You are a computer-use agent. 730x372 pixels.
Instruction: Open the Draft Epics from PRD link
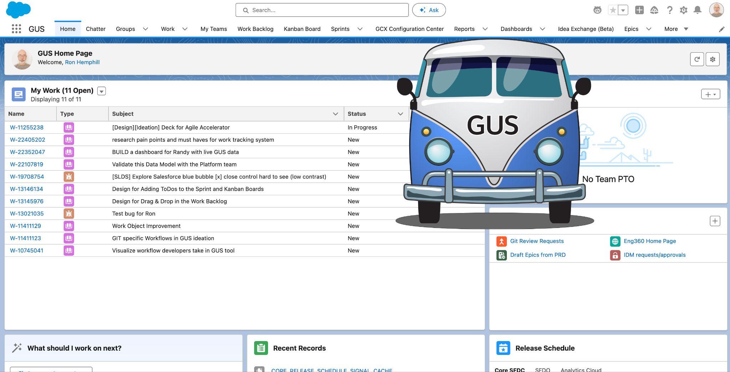click(538, 255)
